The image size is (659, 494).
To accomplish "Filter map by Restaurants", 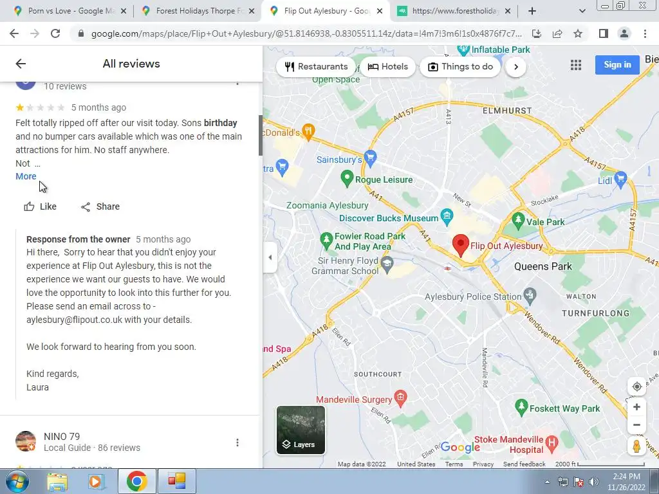I will point(316,67).
